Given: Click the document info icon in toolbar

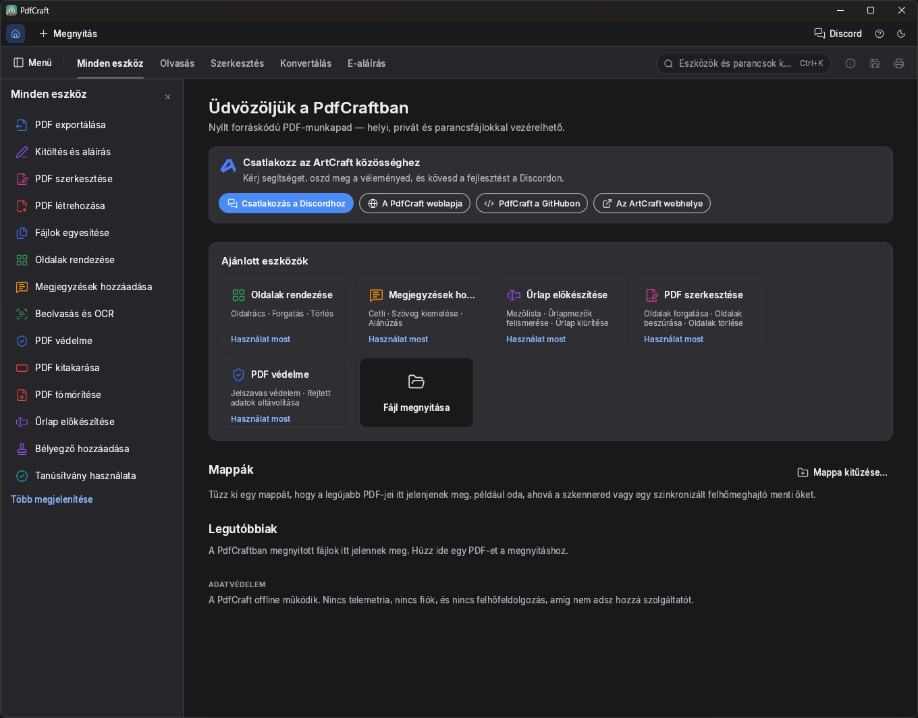Looking at the screenshot, I should [850, 63].
